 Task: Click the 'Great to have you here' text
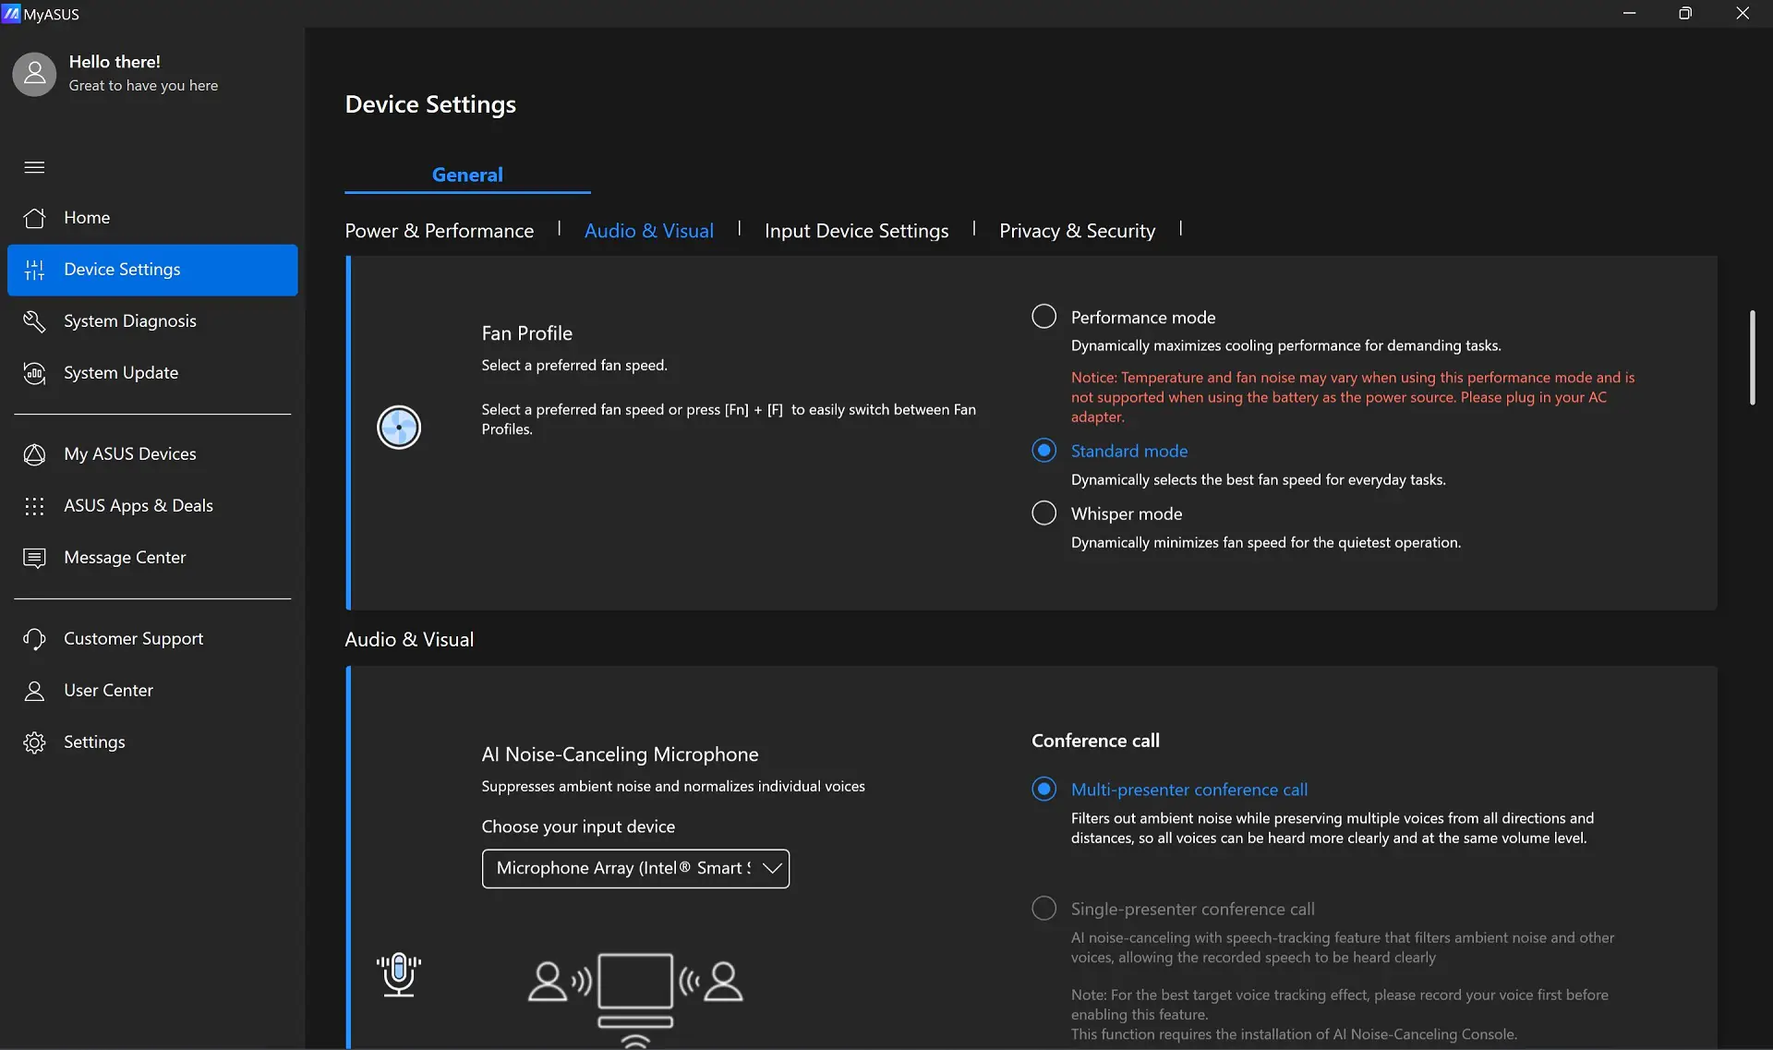(x=143, y=86)
